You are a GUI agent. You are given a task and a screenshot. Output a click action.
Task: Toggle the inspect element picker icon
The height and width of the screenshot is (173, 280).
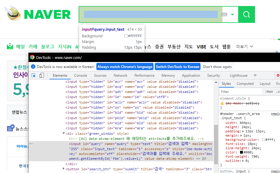pos(34,75)
